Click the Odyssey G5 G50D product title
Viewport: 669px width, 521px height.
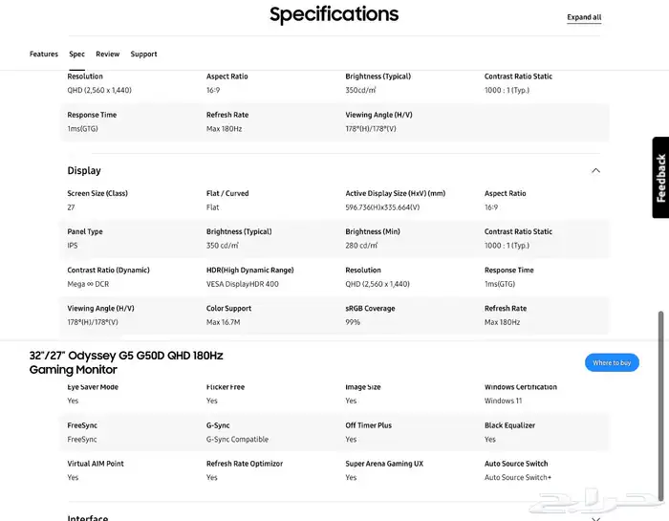126,362
